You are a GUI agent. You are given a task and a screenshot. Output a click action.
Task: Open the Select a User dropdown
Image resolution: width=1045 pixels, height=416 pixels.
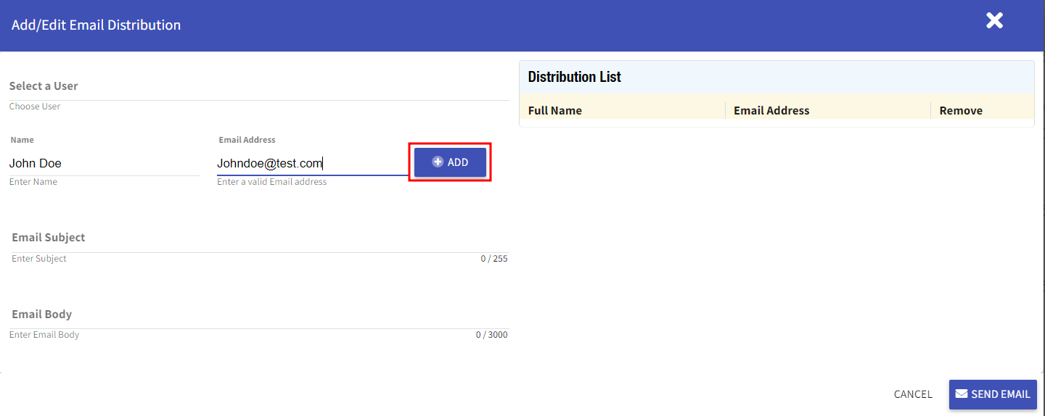tap(258, 86)
